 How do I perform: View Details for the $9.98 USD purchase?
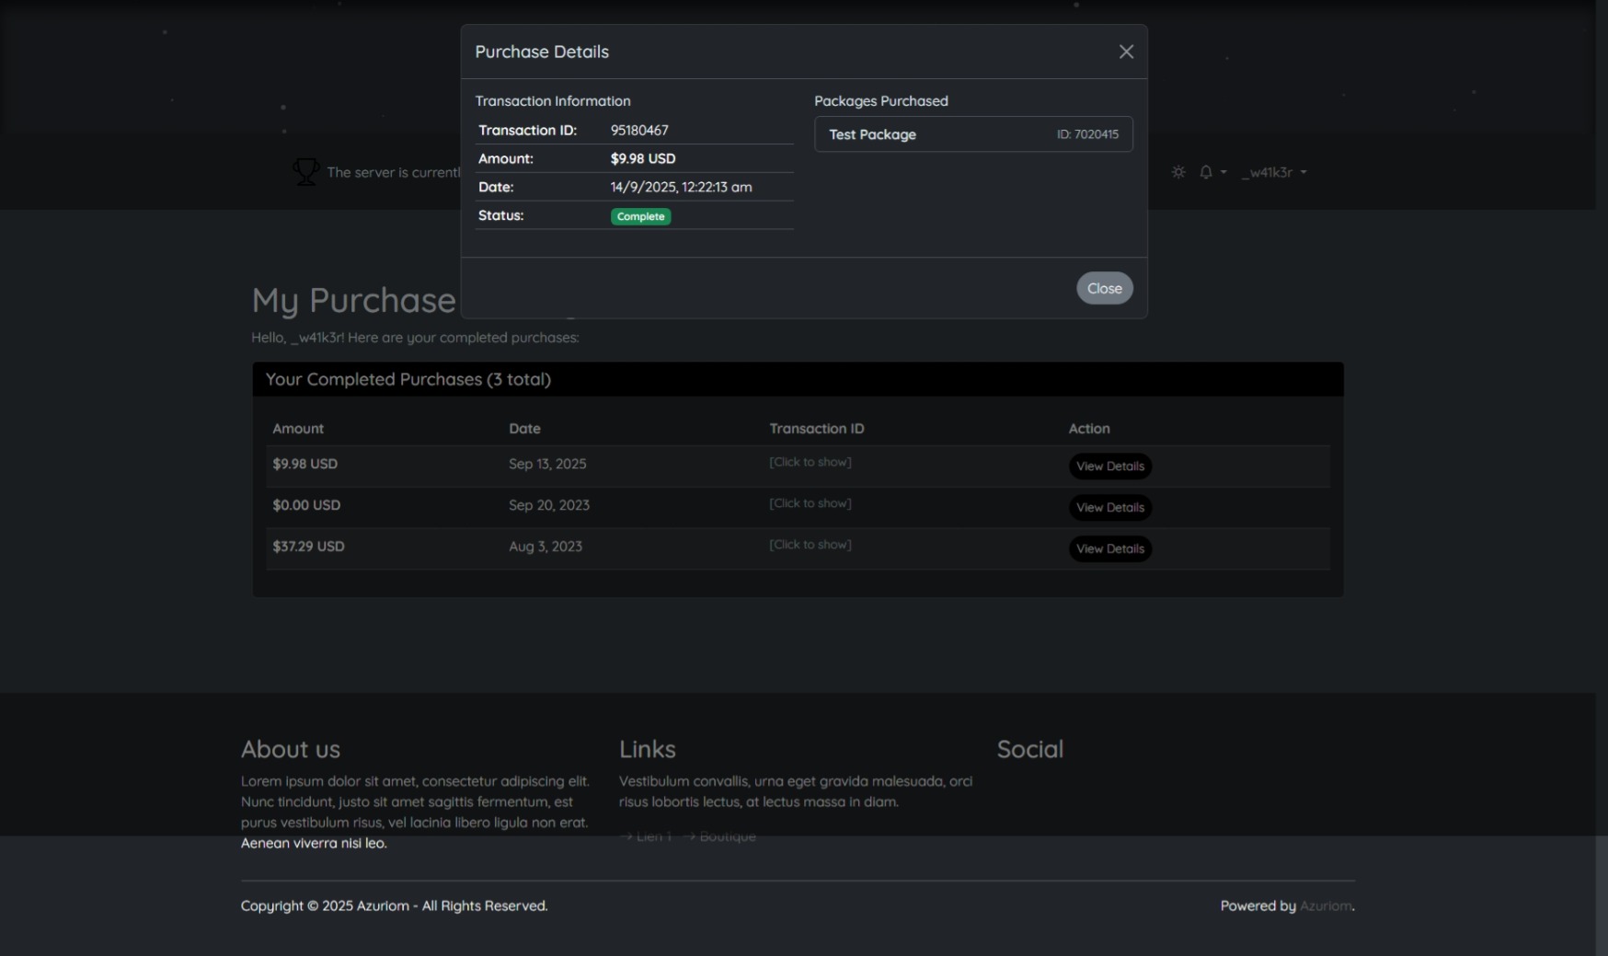click(1109, 466)
